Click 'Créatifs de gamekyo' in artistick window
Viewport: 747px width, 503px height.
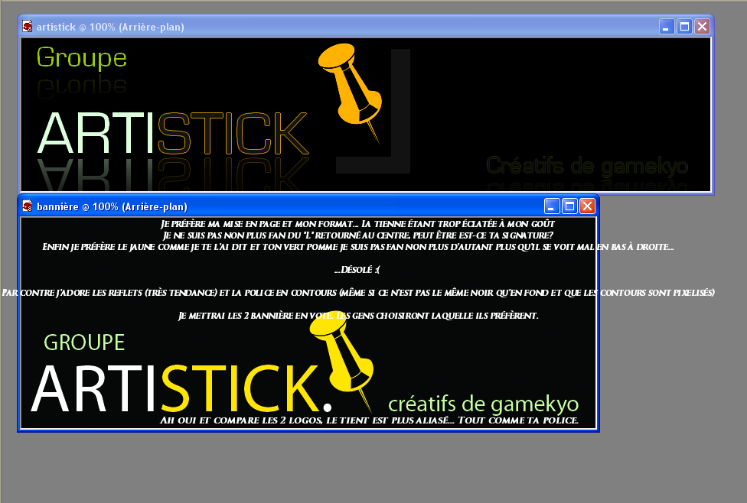pyautogui.click(x=587, y=166)
